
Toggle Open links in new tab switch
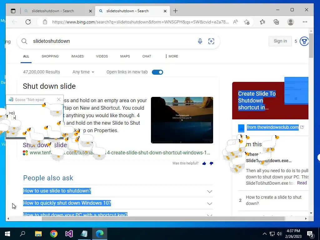(x=157, y=72)
